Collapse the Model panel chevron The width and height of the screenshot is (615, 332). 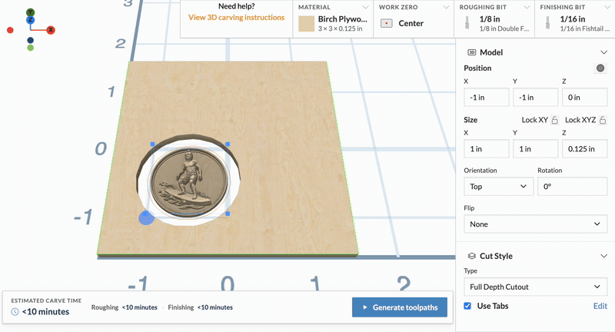click(x=603, y=52)
